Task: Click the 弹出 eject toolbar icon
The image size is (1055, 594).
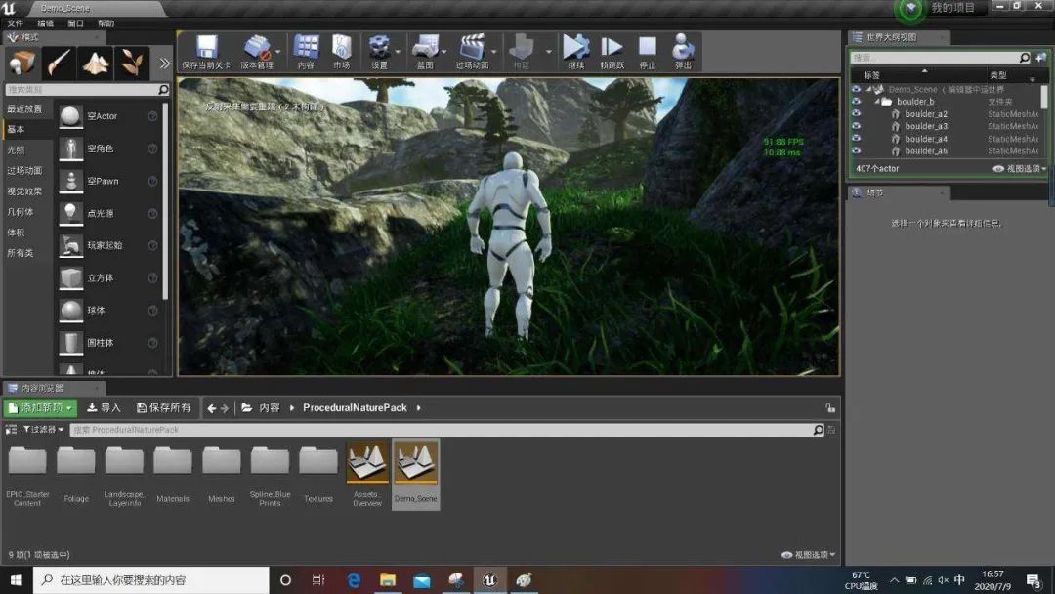Action: coord(683,47)
